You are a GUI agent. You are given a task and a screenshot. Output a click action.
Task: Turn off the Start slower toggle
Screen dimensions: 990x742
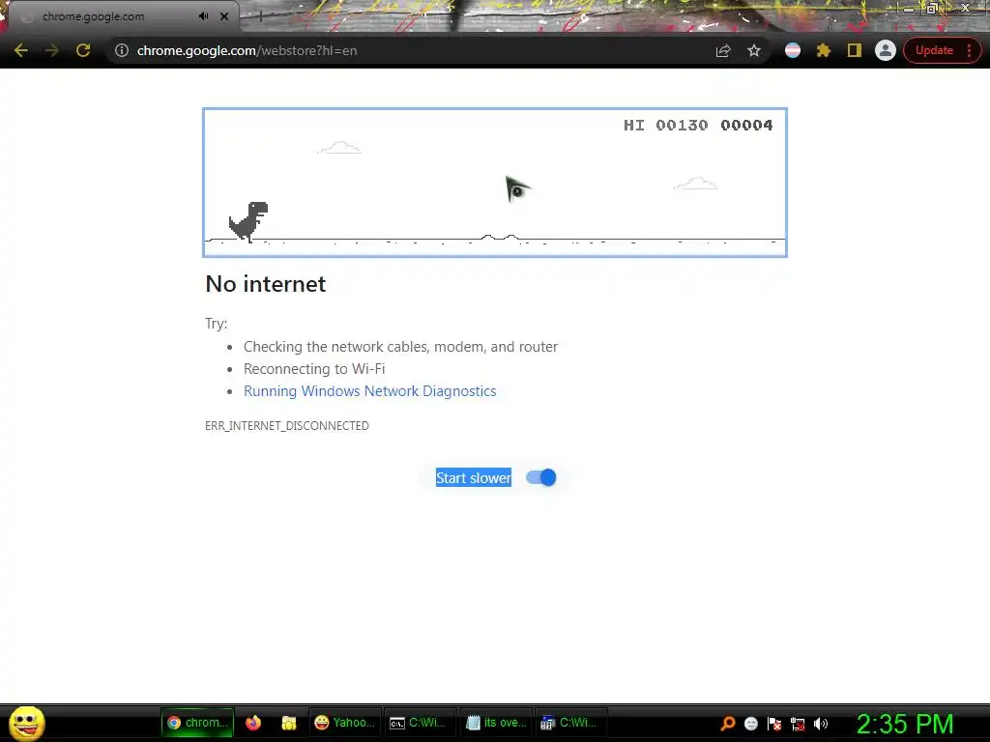tap(541, 477)
